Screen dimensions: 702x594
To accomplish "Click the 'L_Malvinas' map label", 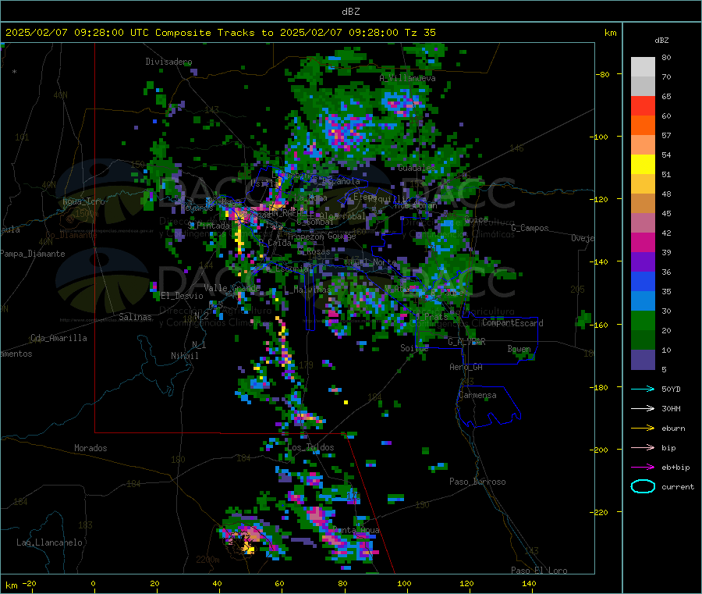I will 308,290.
